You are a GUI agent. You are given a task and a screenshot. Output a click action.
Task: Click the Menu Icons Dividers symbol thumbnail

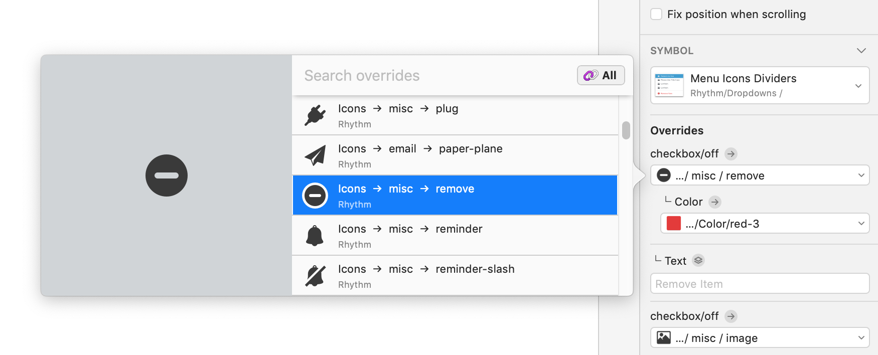tap(668, 85)
